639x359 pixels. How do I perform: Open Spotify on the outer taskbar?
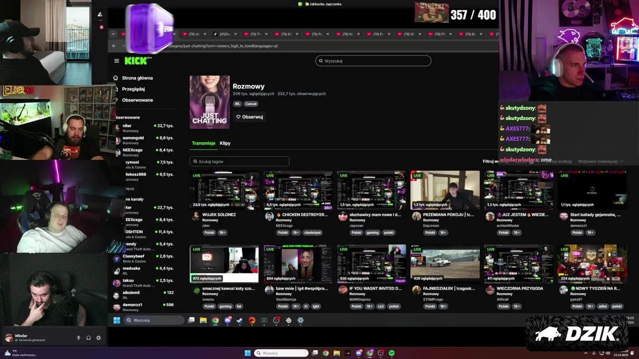pyautogui.click(x=392, y=353)
